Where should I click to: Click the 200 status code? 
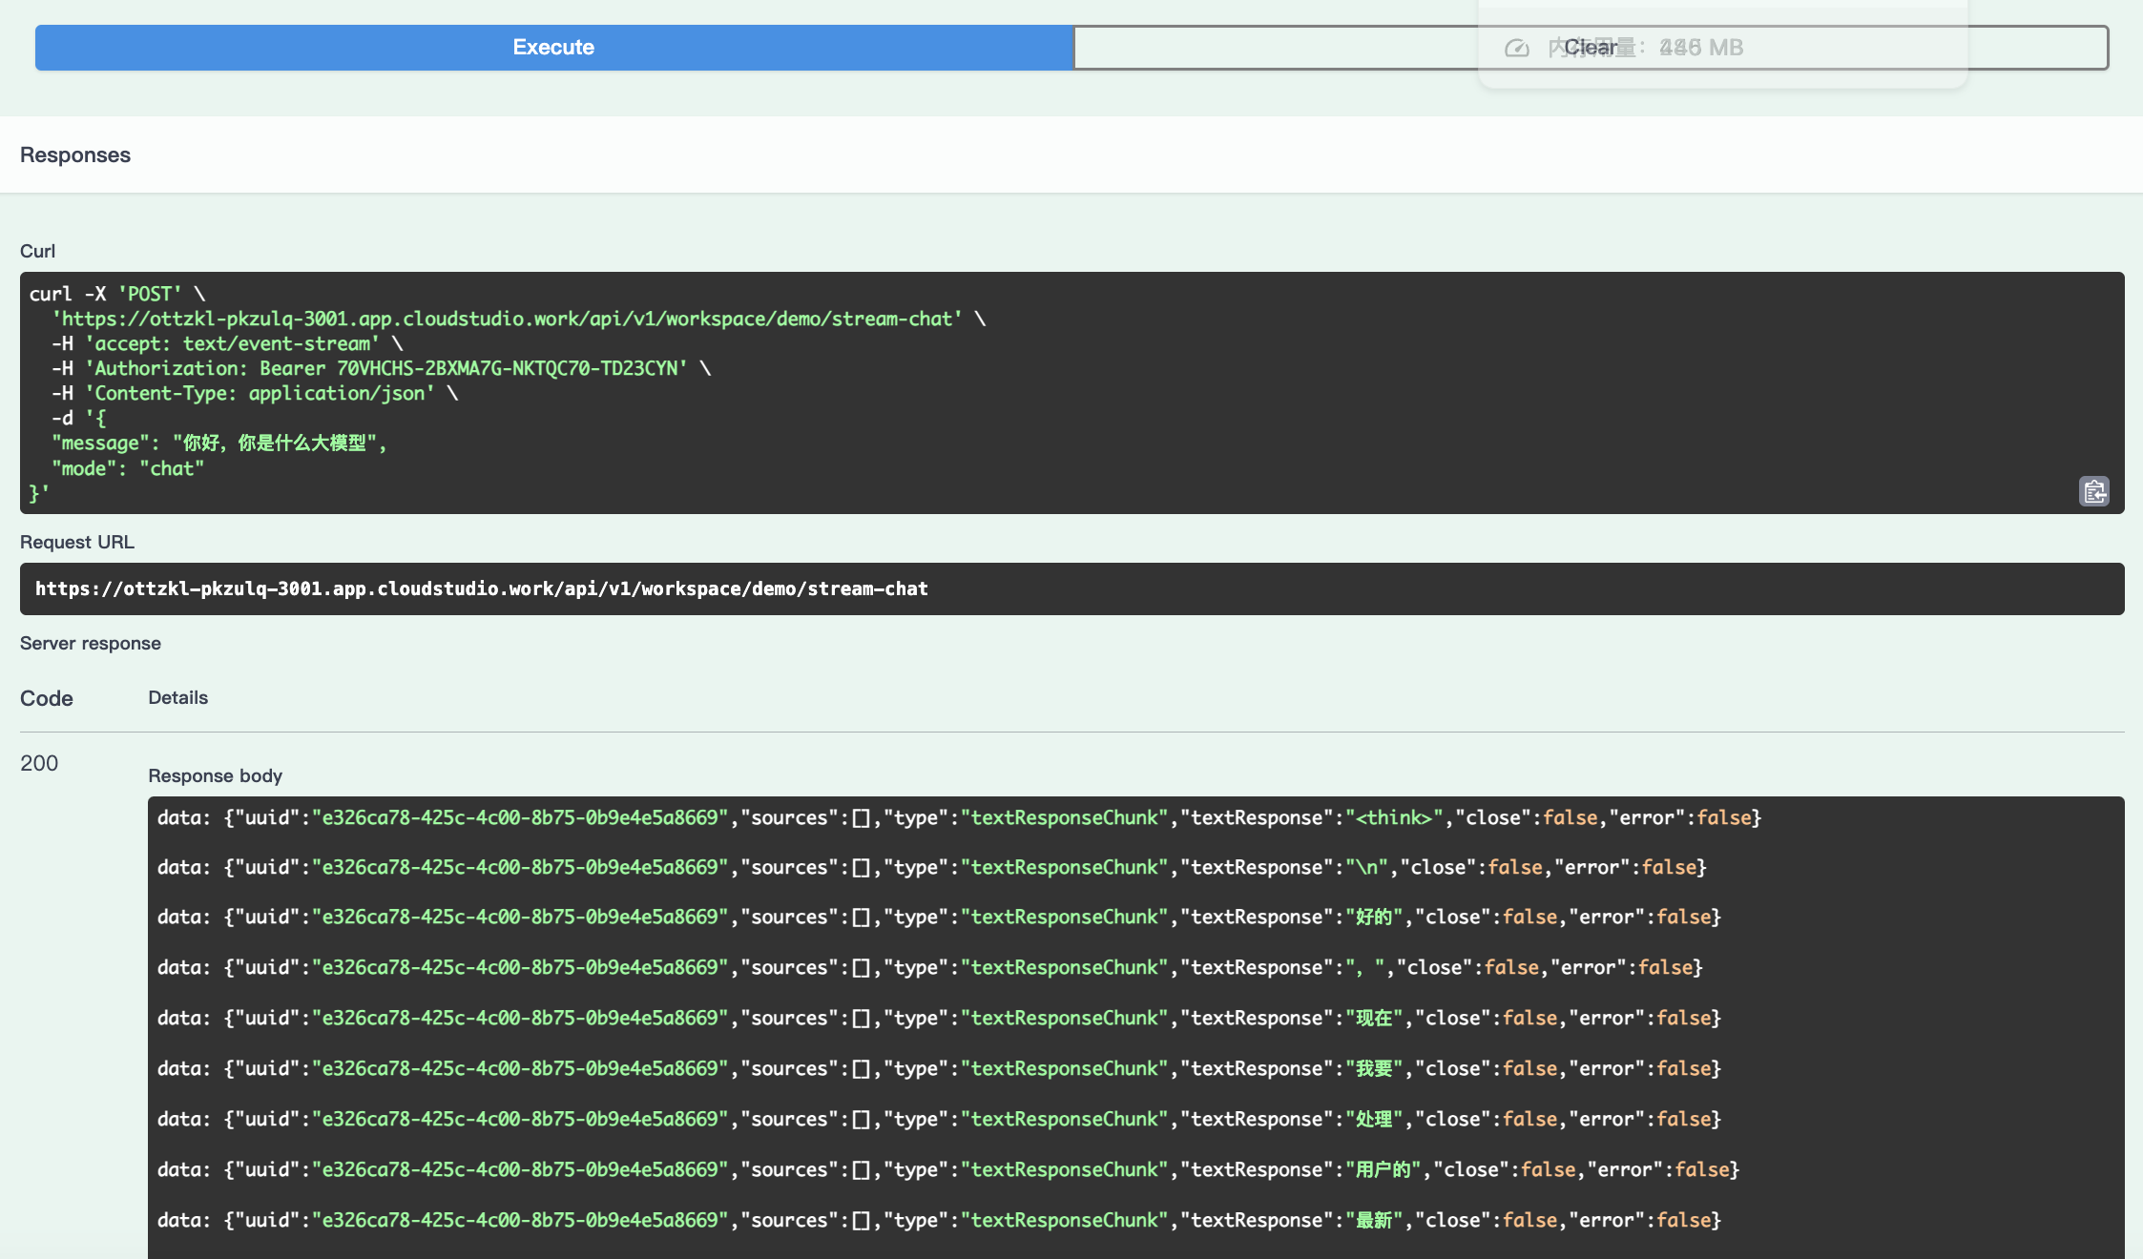click(x=39, y=763)
